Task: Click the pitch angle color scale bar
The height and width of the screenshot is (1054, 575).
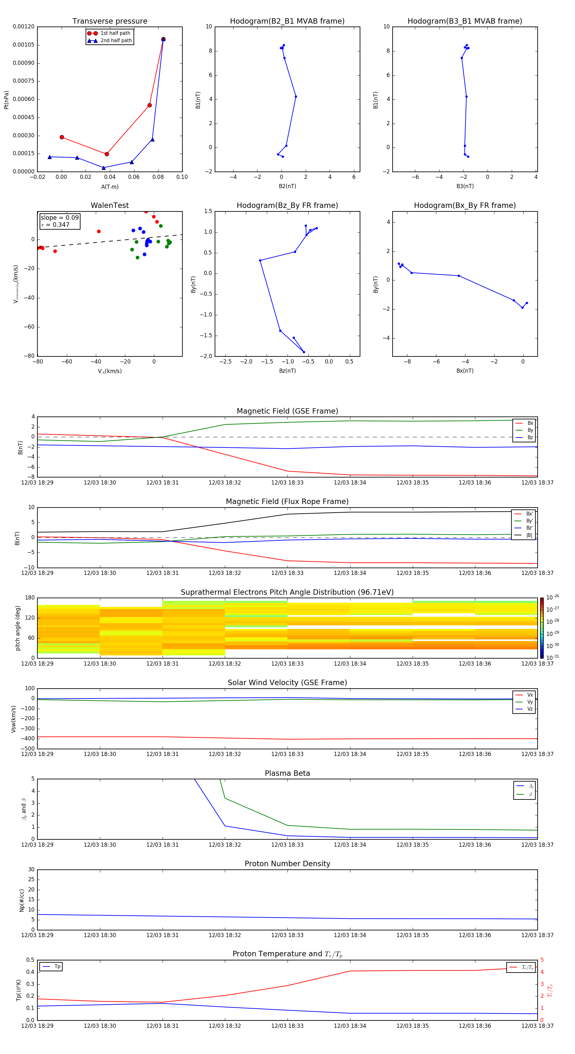Action: click(x=542, y=628)
